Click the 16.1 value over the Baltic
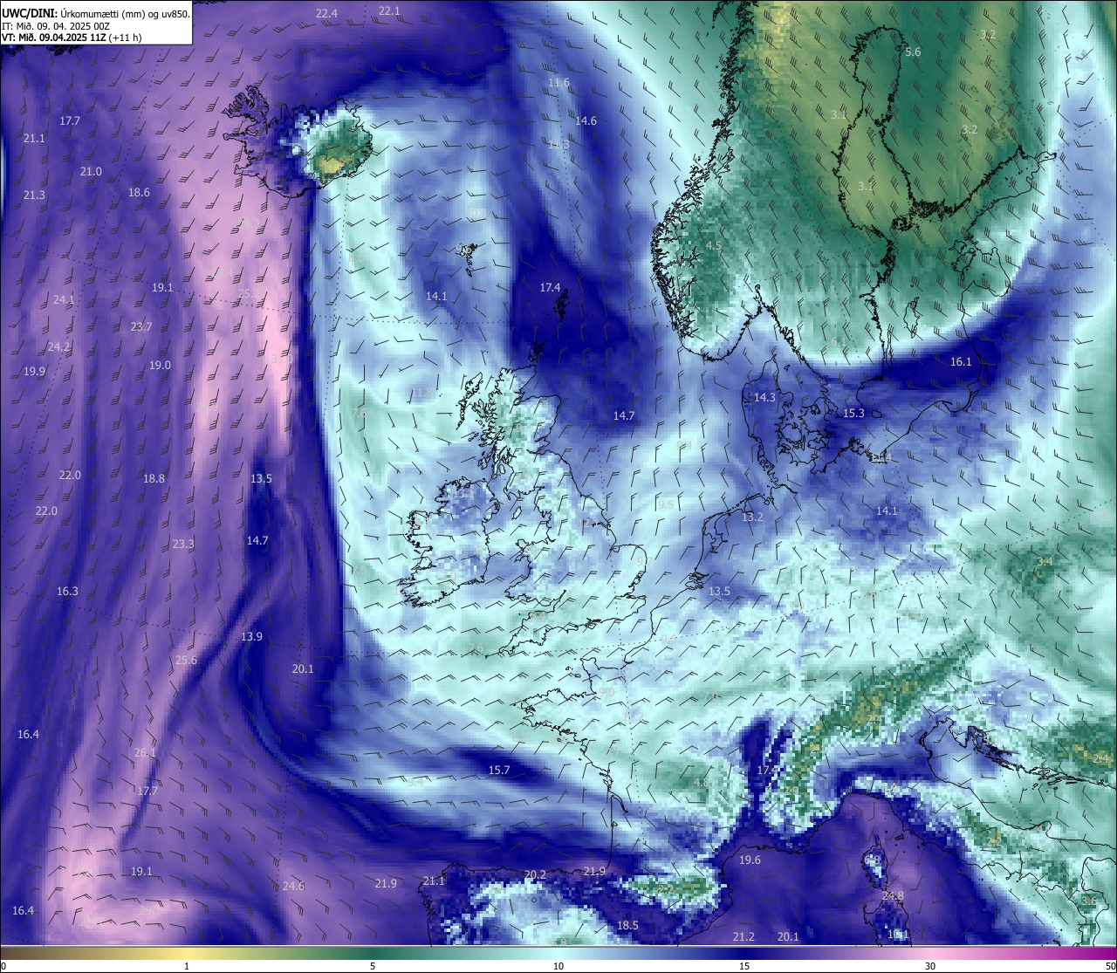The image size is (1117, 973). coord(961,362)
